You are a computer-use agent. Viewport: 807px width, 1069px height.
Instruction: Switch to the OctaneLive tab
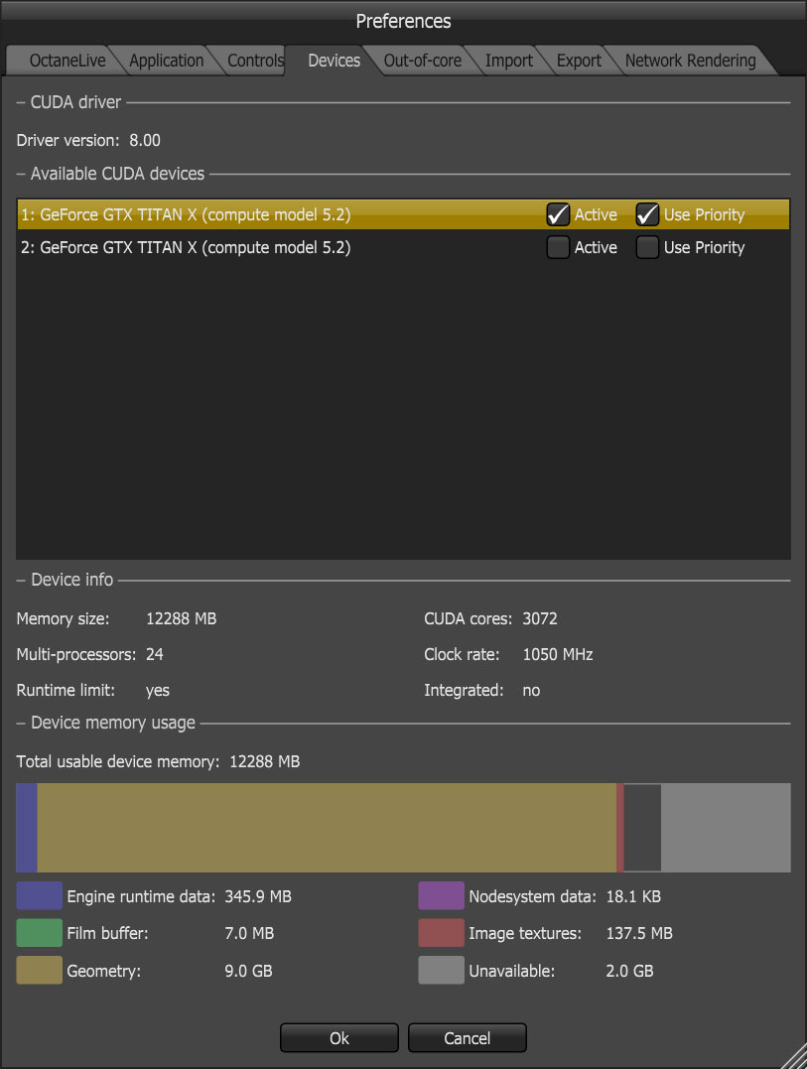[67, 61]
